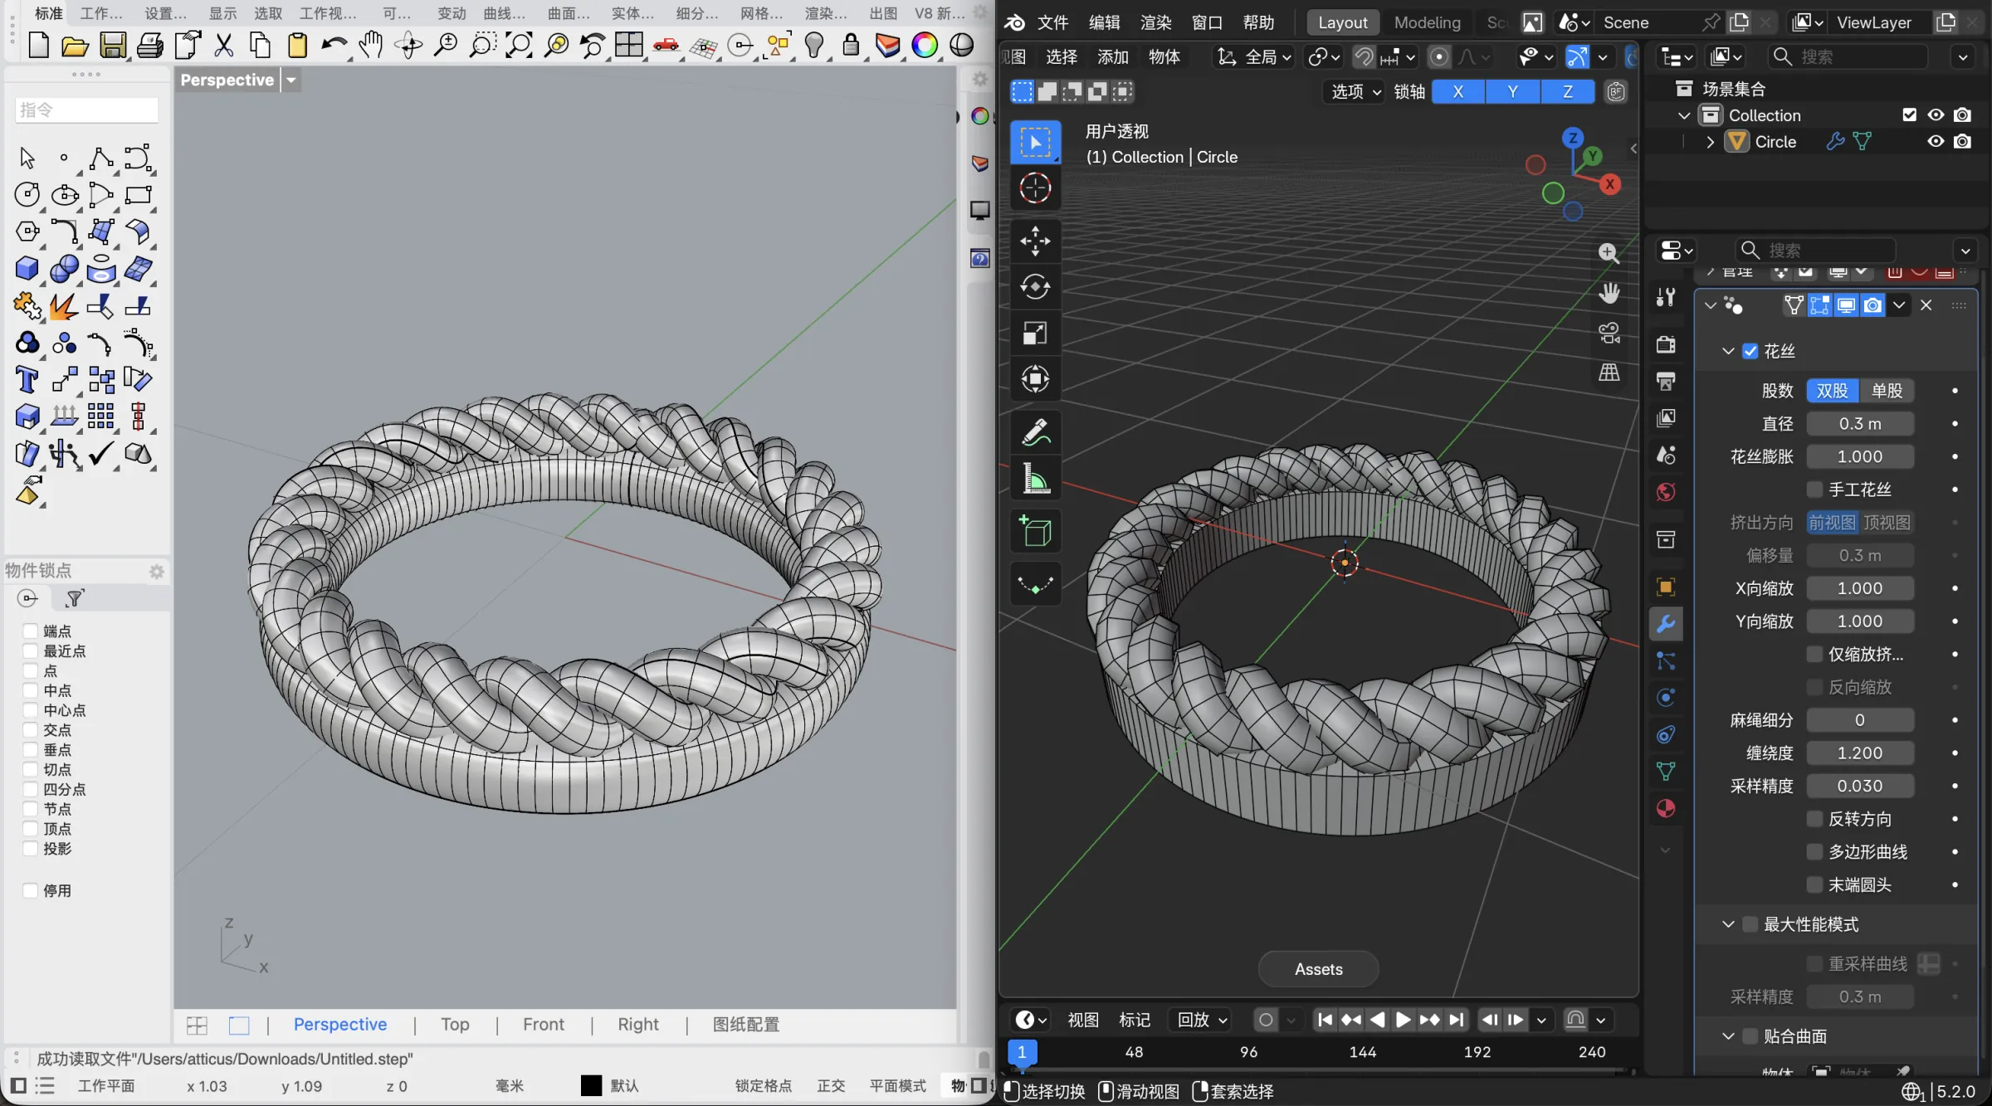The height and width of the screenshot is (1106, 1992).
Task: Activate the Cursor tool in Blender toolbar
Action: click(1035, 188)
